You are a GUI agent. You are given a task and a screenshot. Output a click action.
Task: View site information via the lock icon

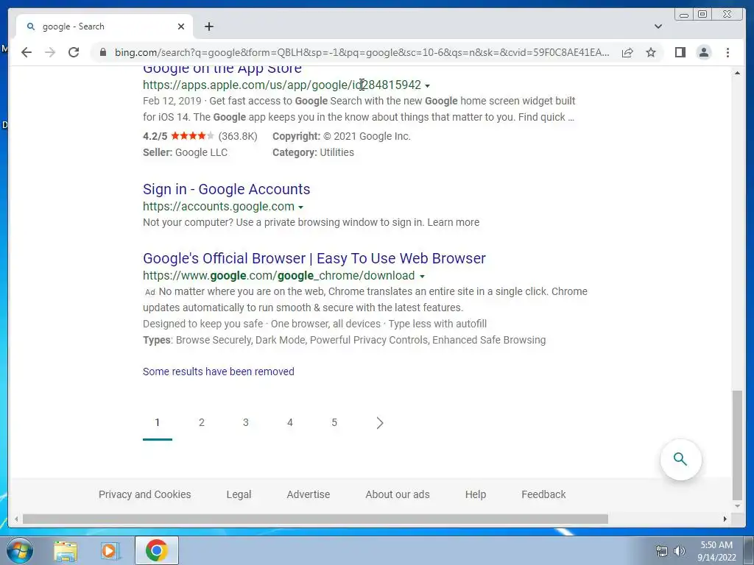[x=102, y=52]
